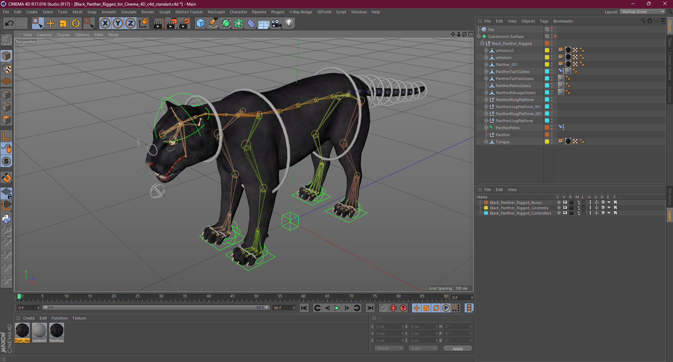Click the Python icon in left toolbar
The height and width of the screenshot is (362, 673).
[x=6, y=219]
